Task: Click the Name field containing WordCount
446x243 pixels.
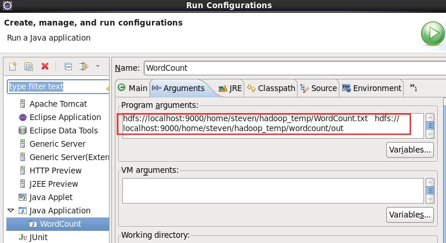Action: pyautogui.click(x=295, y=68)
